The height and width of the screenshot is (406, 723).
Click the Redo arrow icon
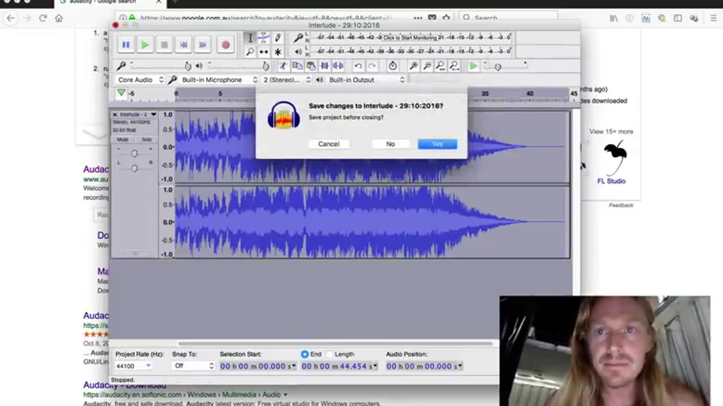point(371,66)
